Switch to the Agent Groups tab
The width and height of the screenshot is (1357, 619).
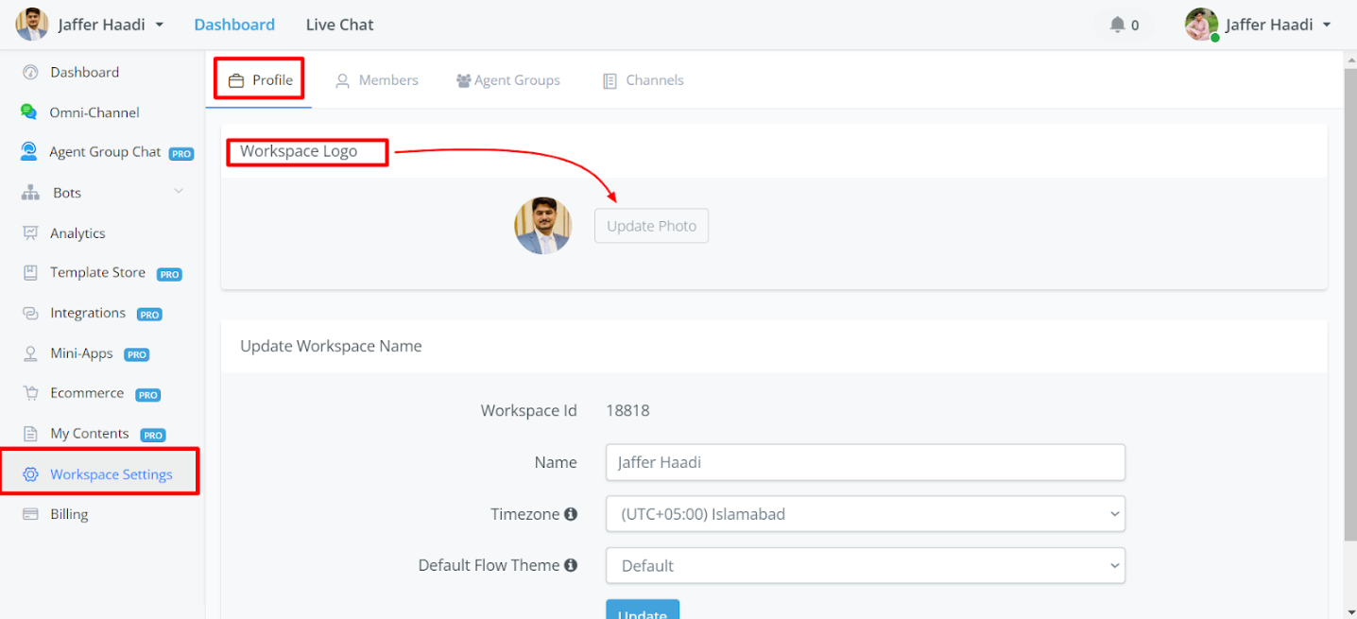pyautogui.click(x=507, y=80)
